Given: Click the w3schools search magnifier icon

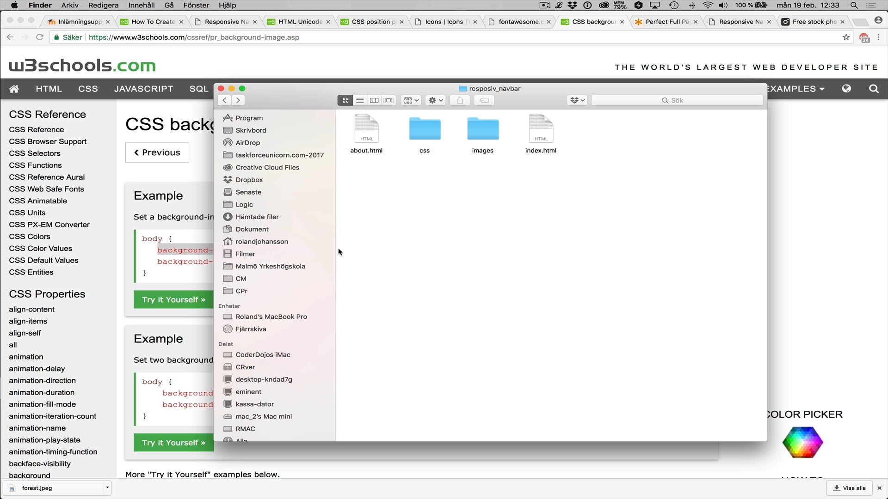Looking at the screenshot, I should click(x=874, y=89).
